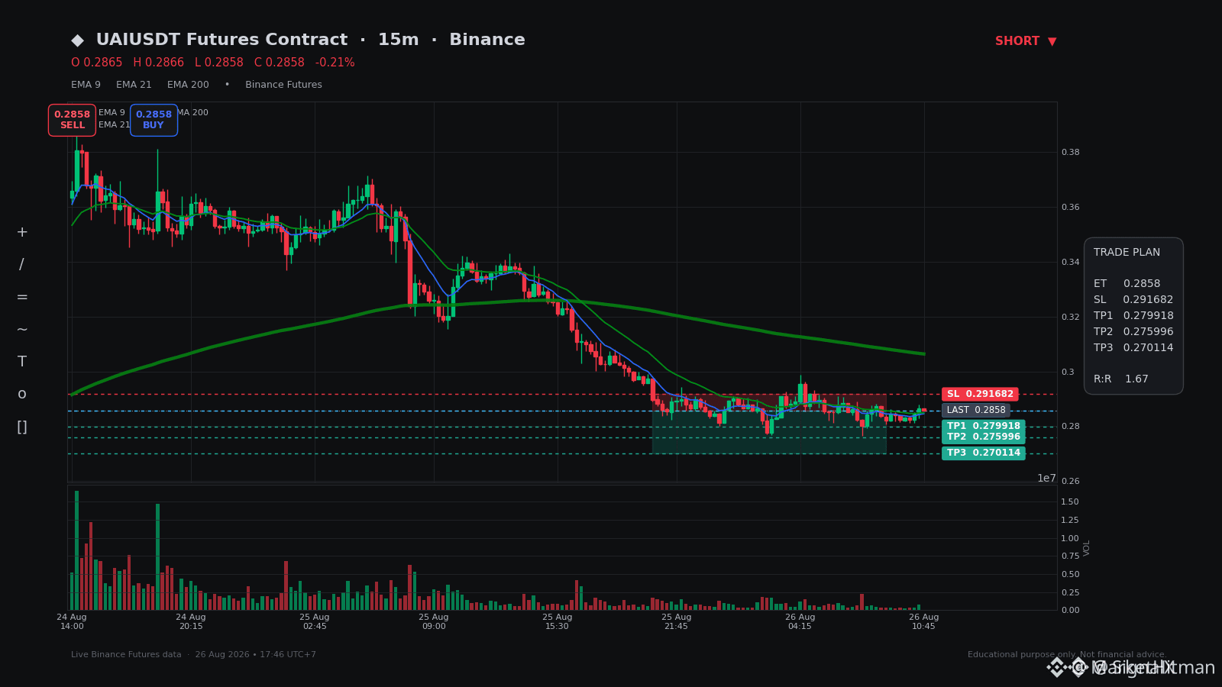1222x687 pixels.
Task: Click the R:R 1.67 ratio row
Action: tap(1121, 379)
